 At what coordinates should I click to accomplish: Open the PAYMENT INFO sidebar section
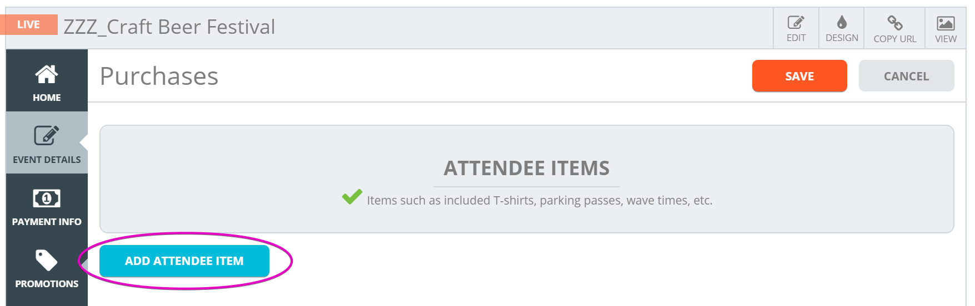47,222
